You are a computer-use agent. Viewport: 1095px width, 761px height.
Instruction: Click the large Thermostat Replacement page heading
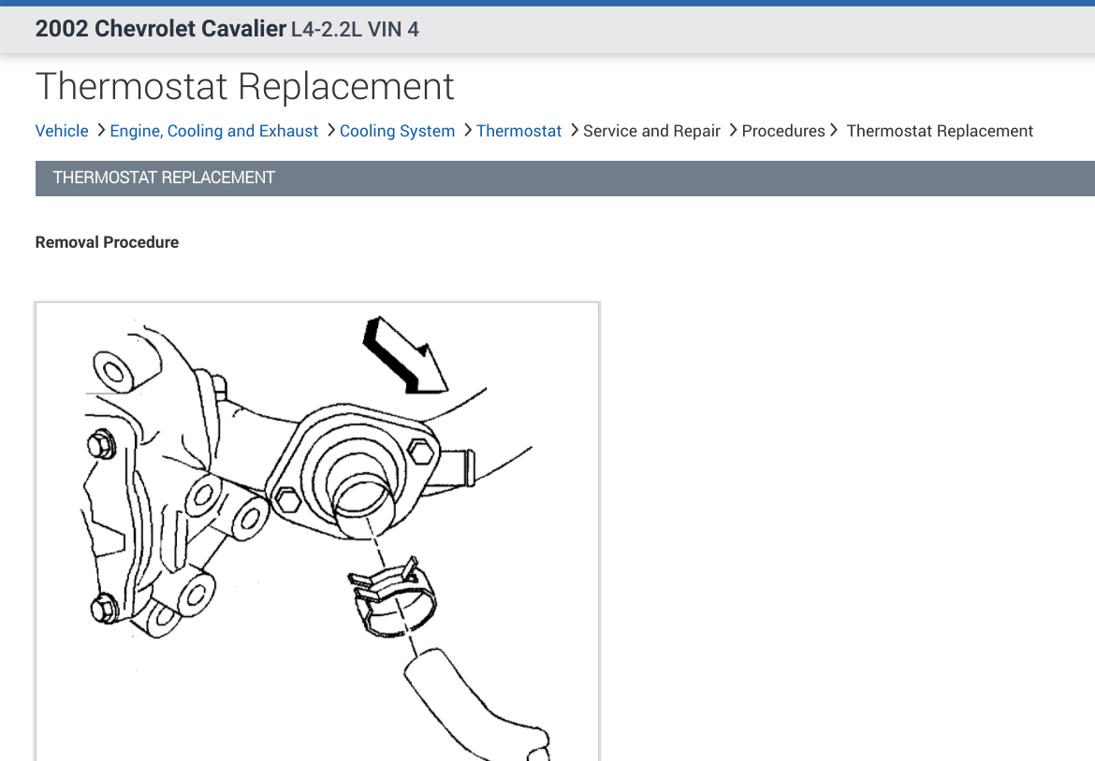(x=244, y=87)
